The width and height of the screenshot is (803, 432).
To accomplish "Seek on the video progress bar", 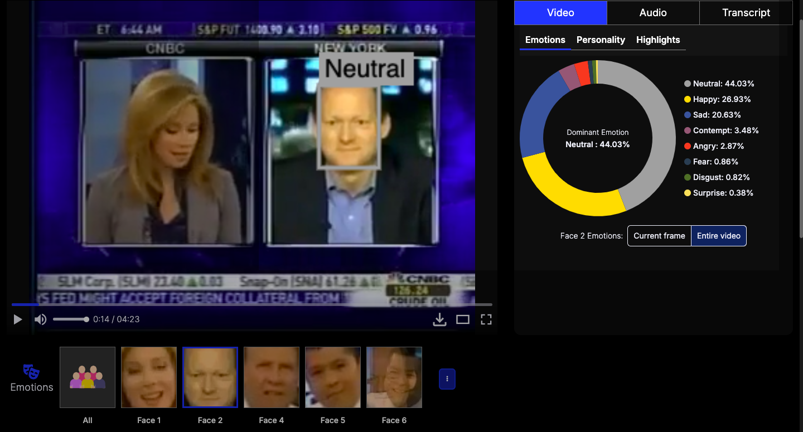I will (x=252, y=304).
